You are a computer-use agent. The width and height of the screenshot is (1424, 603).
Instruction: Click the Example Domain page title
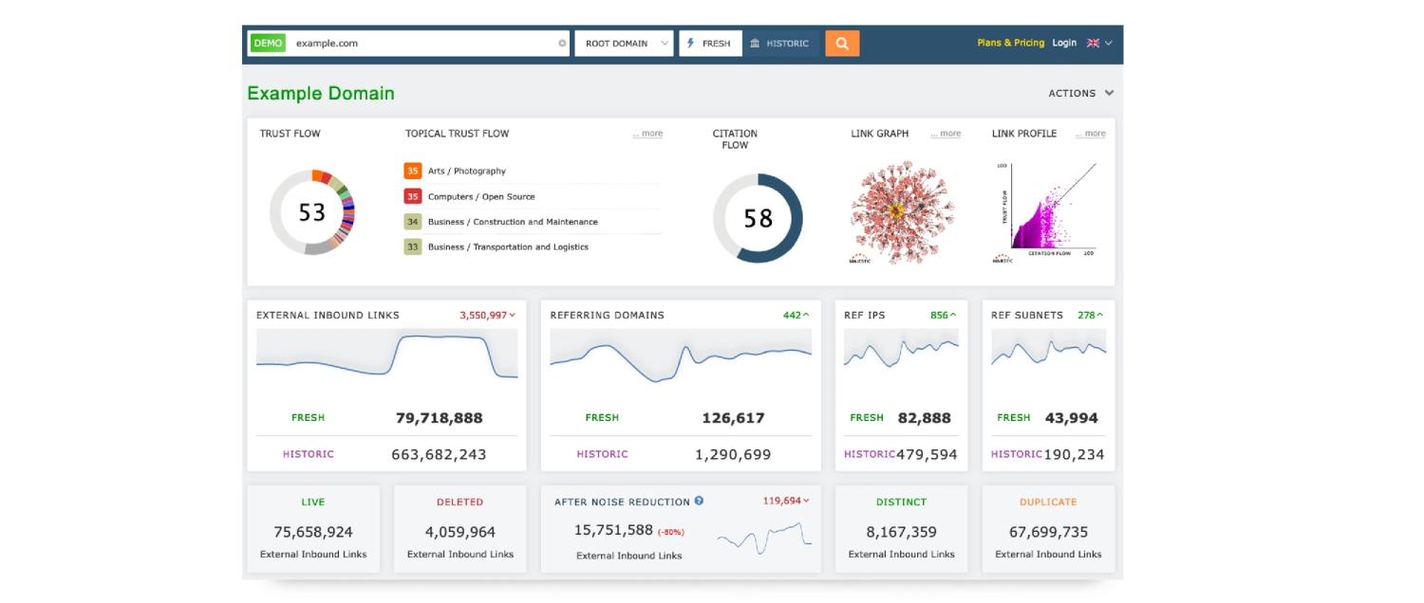(x=321, y=93)
